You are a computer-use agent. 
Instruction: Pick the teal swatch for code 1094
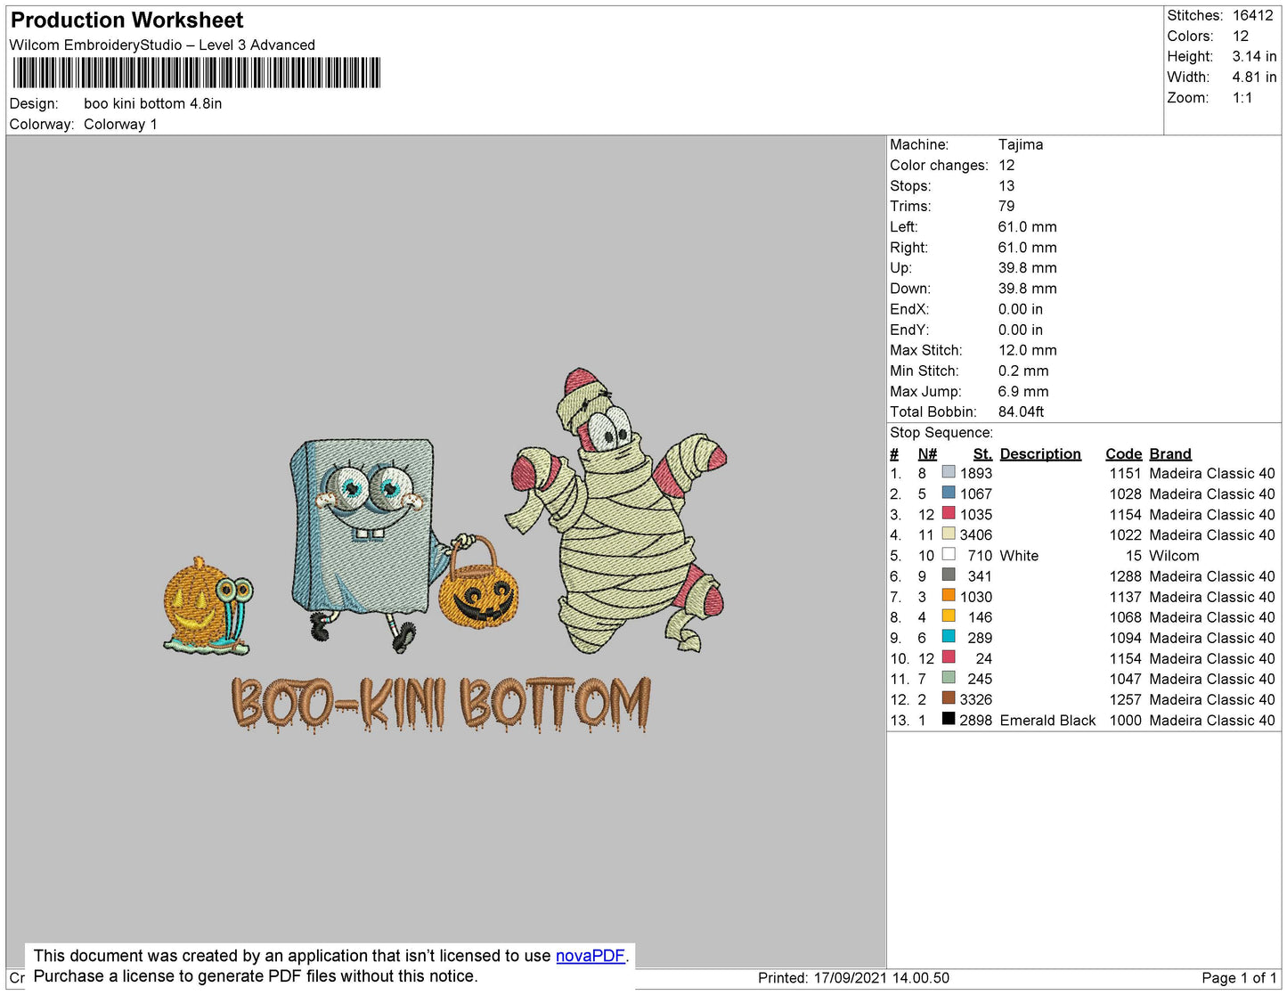tap(949, 637)
